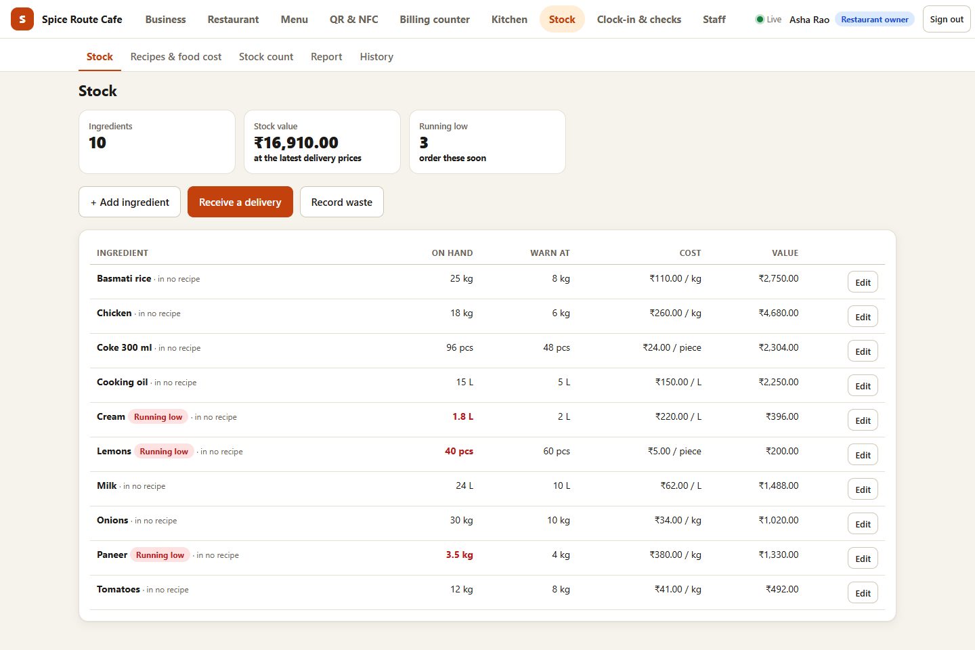
Task: Click the Asha Rao user name
Action: (809, 20)
